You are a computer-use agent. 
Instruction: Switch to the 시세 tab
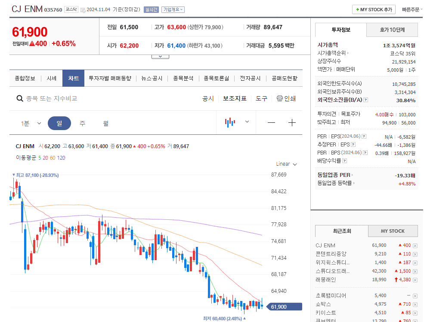(x=51, y=78)
